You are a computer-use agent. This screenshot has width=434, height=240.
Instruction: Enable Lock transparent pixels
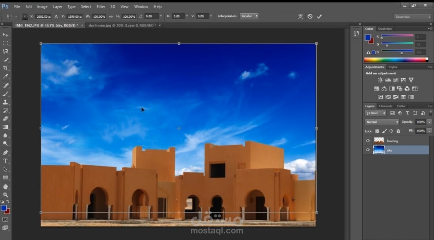(x=377, y=131)
